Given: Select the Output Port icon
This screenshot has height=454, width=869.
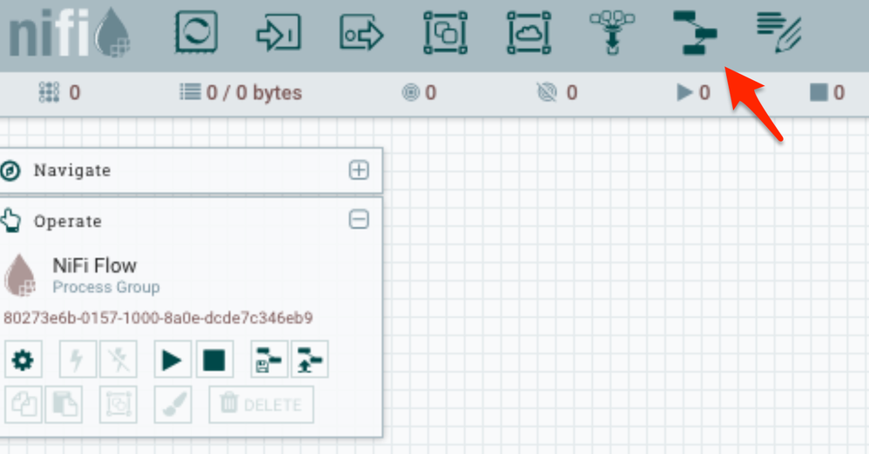Looking at the screenshot, I should (361, 33).
